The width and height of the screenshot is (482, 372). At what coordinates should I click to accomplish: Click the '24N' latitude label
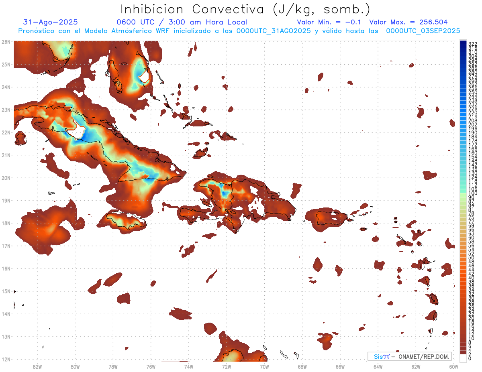pos(6,87)
